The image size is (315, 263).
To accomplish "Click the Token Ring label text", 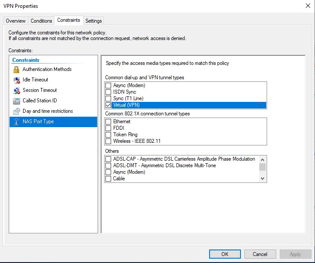I will pos(125,135).
